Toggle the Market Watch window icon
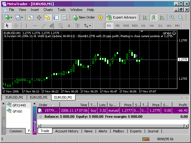Viewport: 191px width, 143px height. tap(30, 17)
